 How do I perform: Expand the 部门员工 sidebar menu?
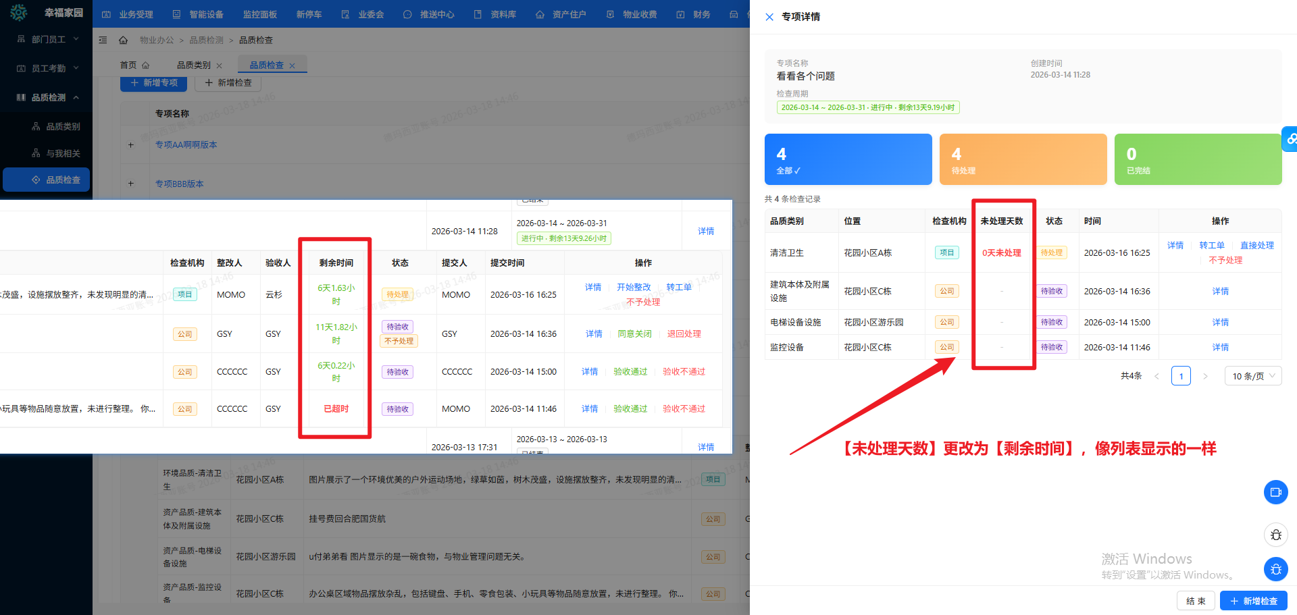point(47,40)
